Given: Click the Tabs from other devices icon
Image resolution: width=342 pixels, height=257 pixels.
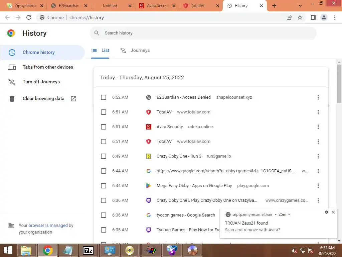Looking at the screenshot, I should click(x=12, y=67).
